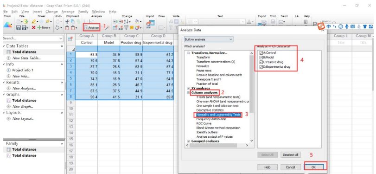This screenshot has width=376, height=174.
Task: Select Project info 1 in navigator
Action: pyautogui.click(x=23, y=71)
